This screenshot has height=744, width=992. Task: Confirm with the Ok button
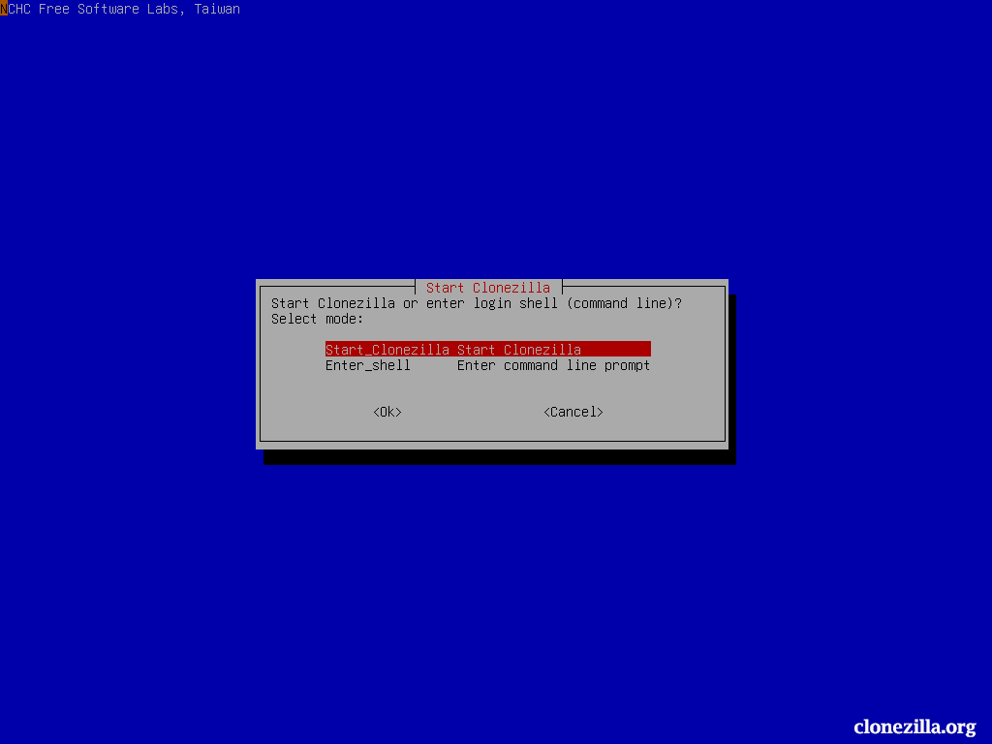coord(387,412)
